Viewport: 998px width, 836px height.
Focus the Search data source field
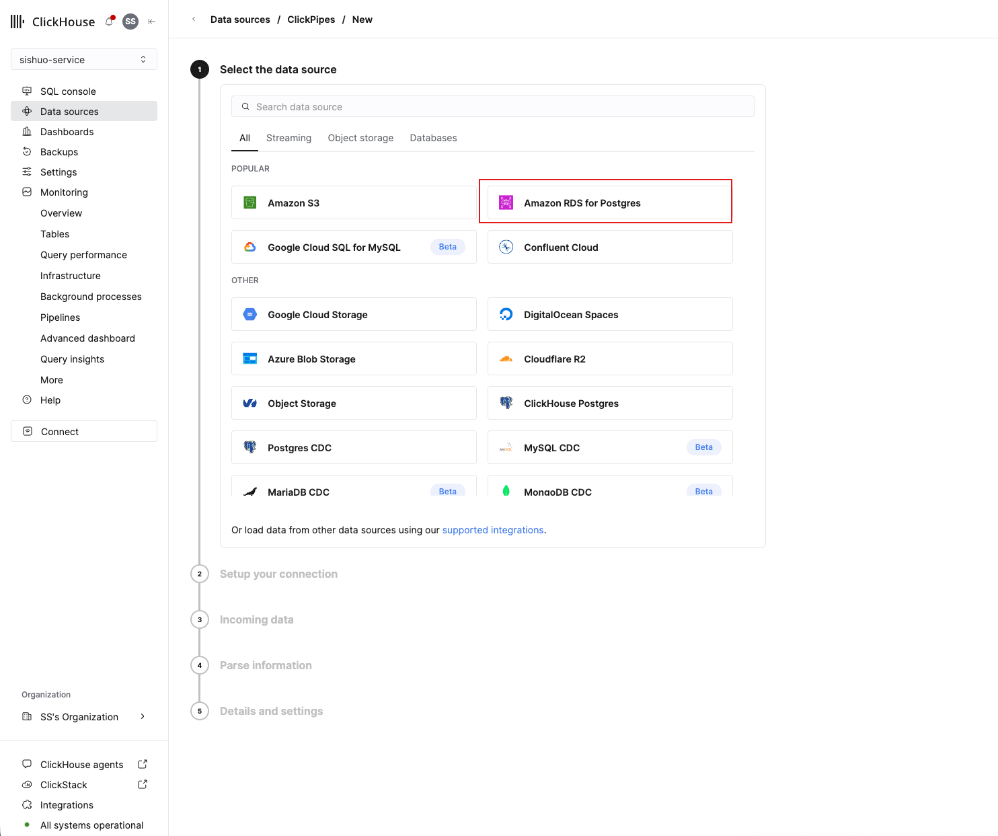[493, 106]
